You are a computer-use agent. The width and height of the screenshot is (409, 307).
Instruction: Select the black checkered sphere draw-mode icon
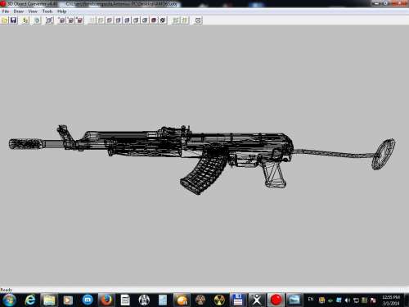click(163, 20)
